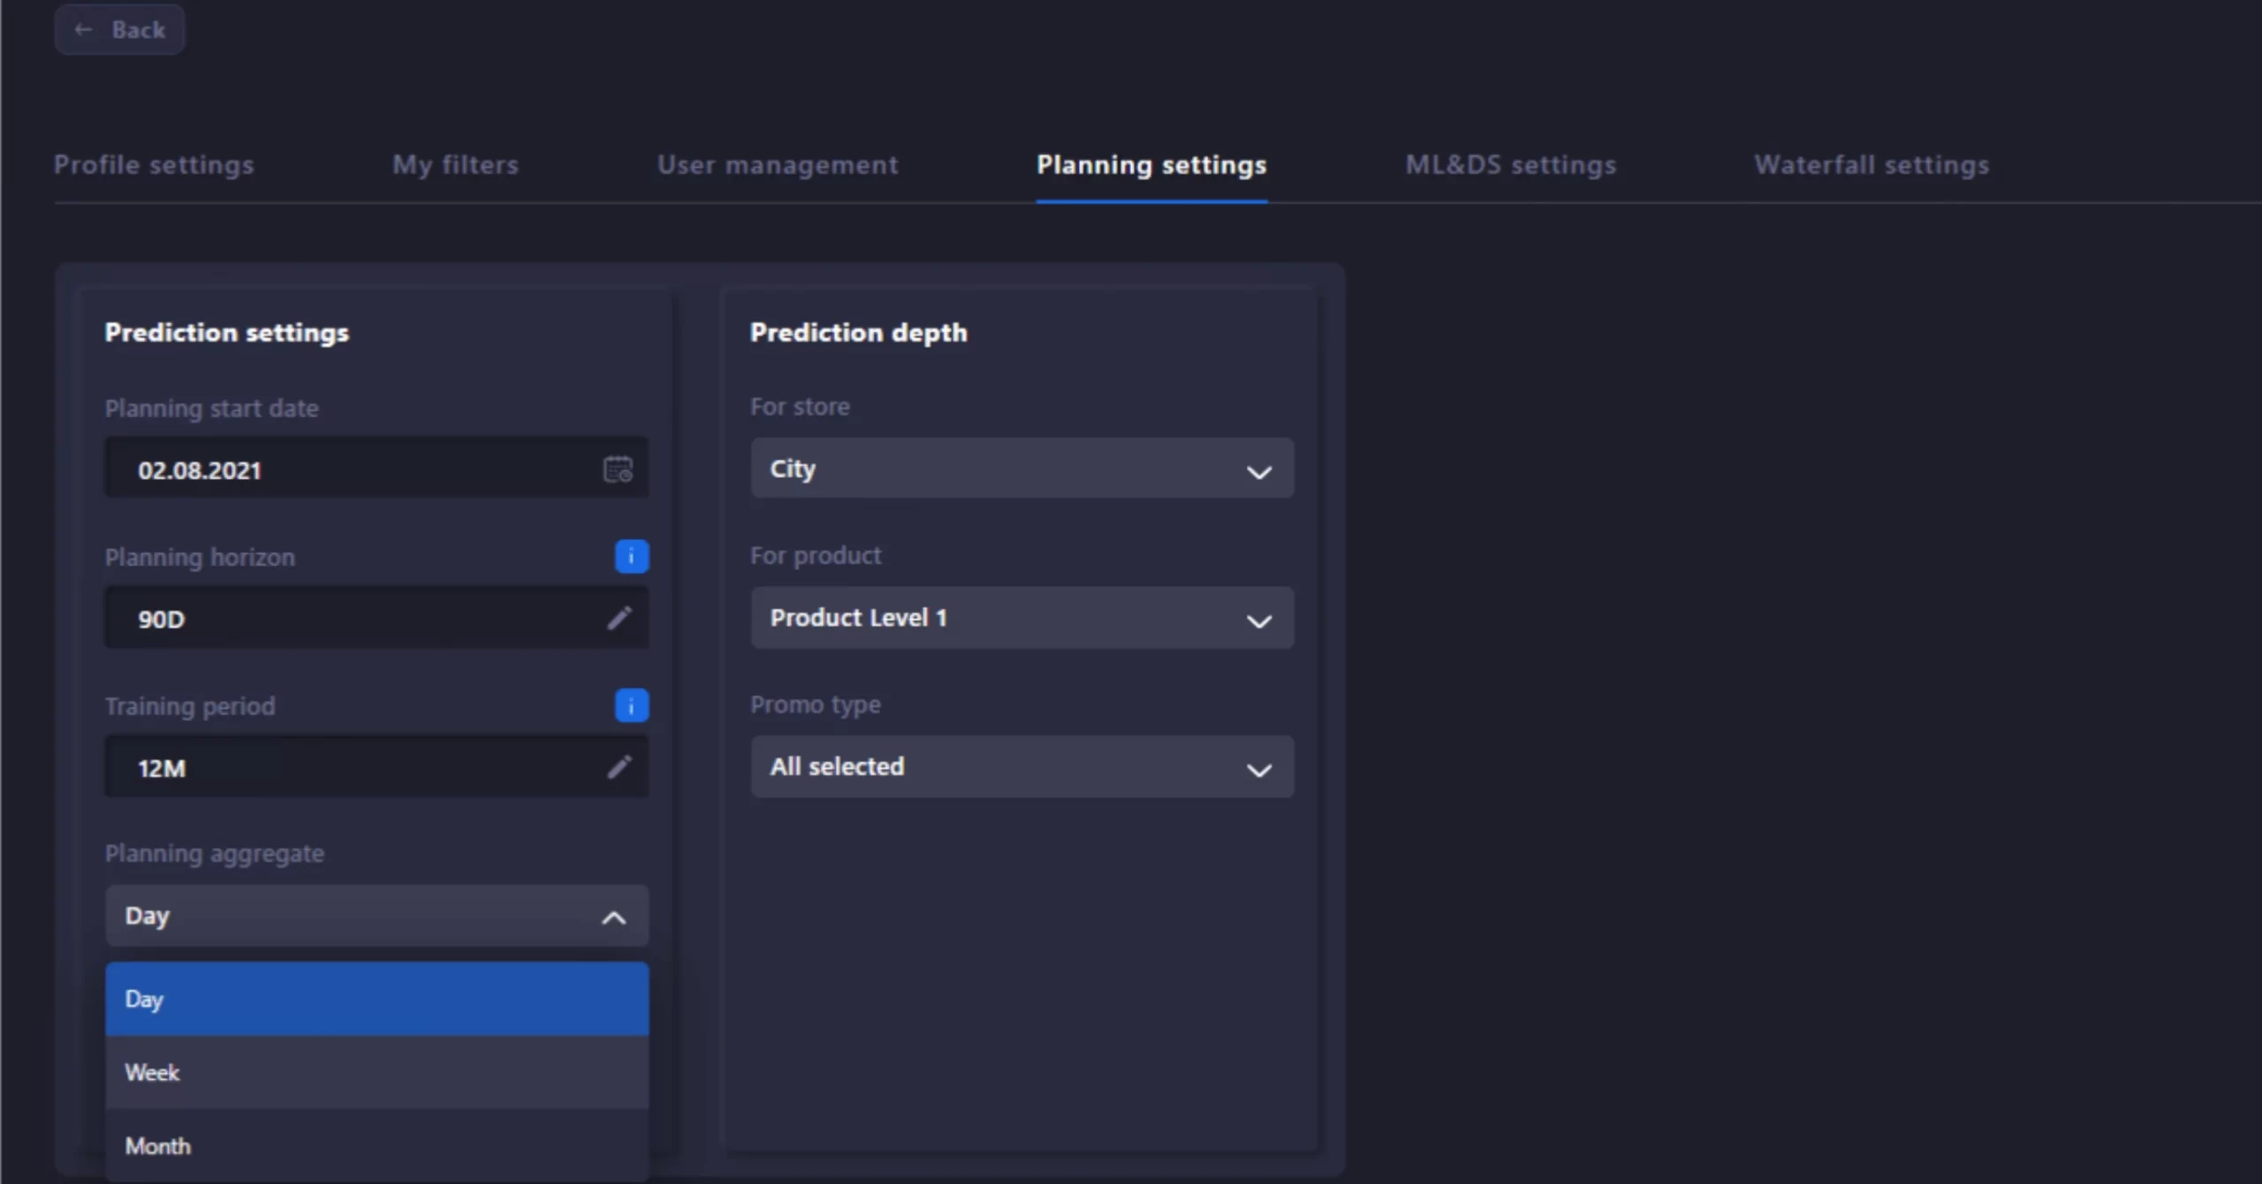
Task: Open Promo type All selected dropdown
Action: 1021,766
